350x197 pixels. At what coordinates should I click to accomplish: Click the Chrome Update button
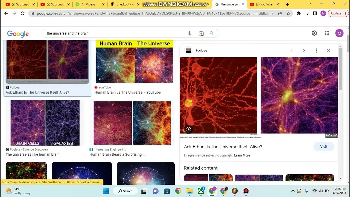click(336, 13)
